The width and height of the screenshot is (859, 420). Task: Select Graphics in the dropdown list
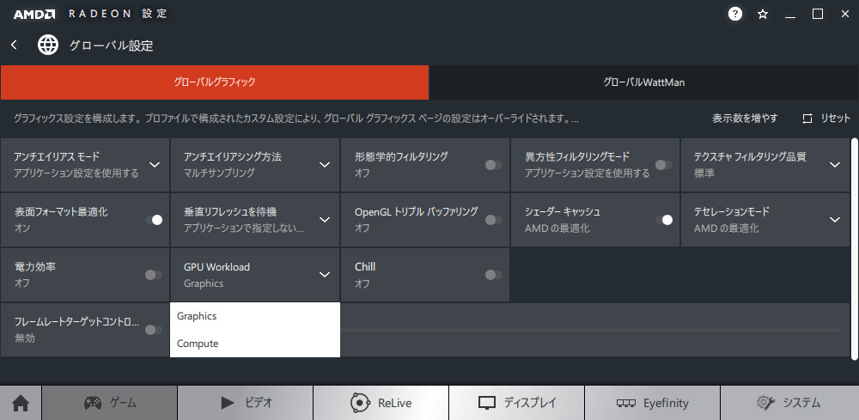click(255, 316)
